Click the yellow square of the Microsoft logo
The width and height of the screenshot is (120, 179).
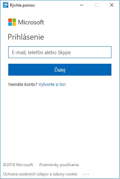[14, 24]
